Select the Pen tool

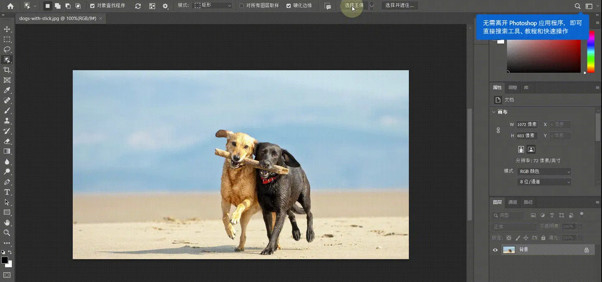coord(7,182)
